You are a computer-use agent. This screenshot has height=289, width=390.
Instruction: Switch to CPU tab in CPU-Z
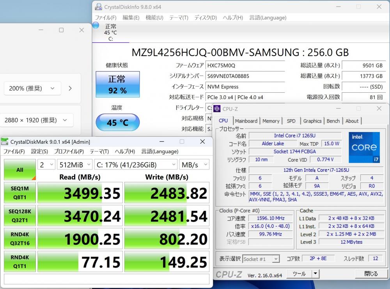(223, 120)
